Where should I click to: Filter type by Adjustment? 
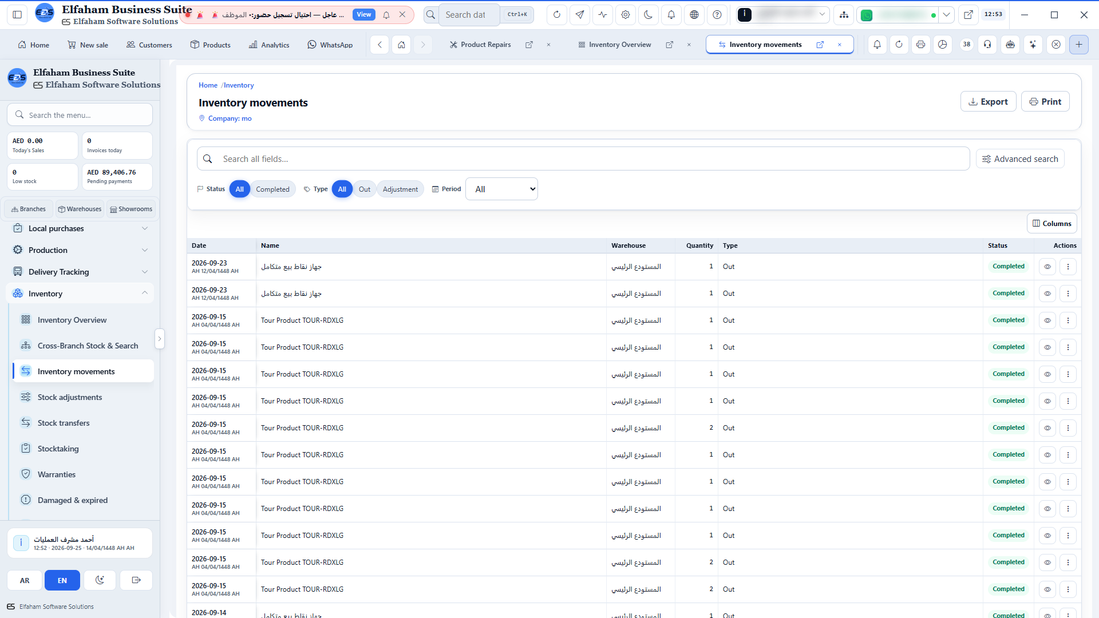click(x=400, y=189)
